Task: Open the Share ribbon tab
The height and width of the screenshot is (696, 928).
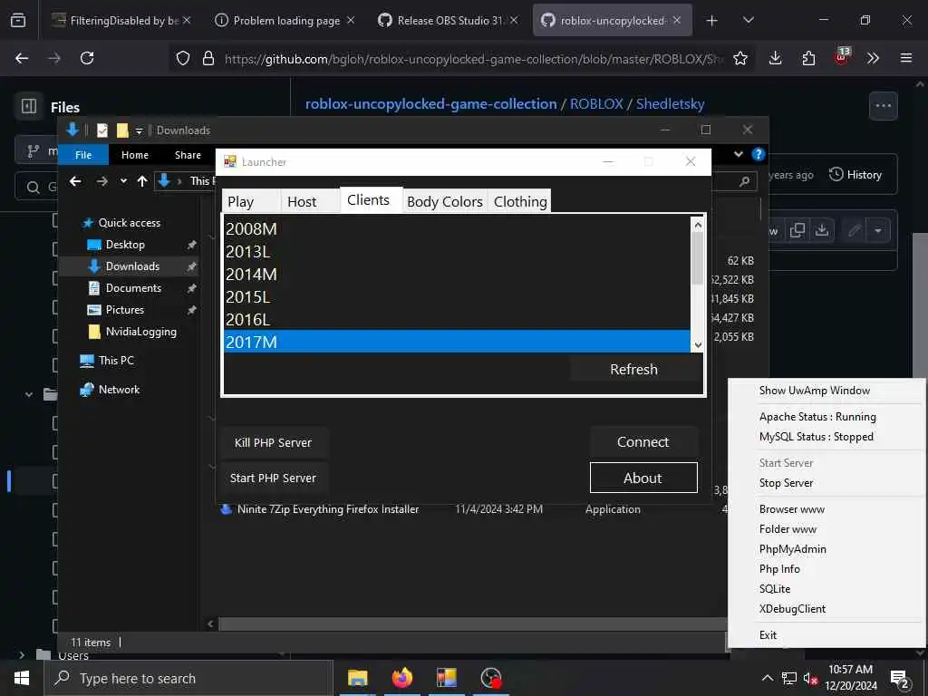Action: (188, 155)
